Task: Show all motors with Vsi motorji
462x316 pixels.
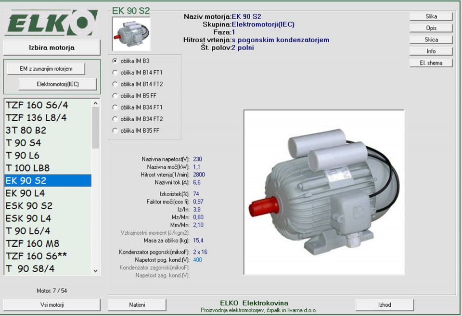Action: point(52,305)
